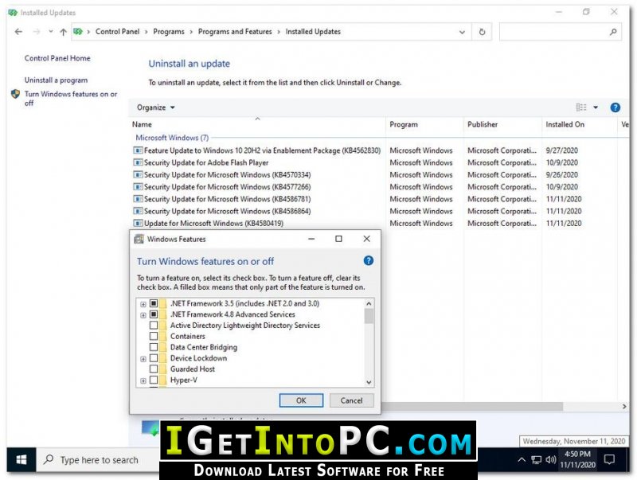Select icon of update KB4580419
The width and height of the screenshot is (637, 480).
[138, 224]
